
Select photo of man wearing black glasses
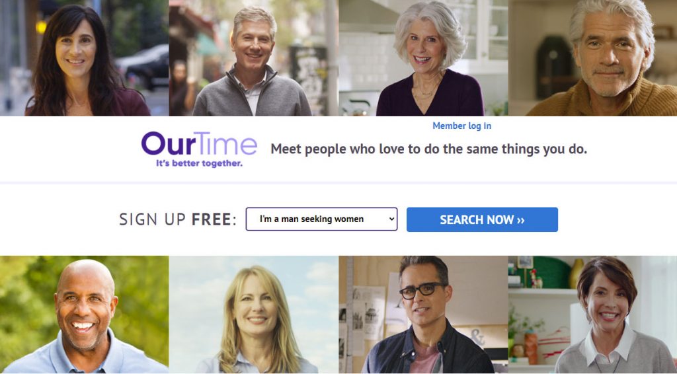pos(423,315)
